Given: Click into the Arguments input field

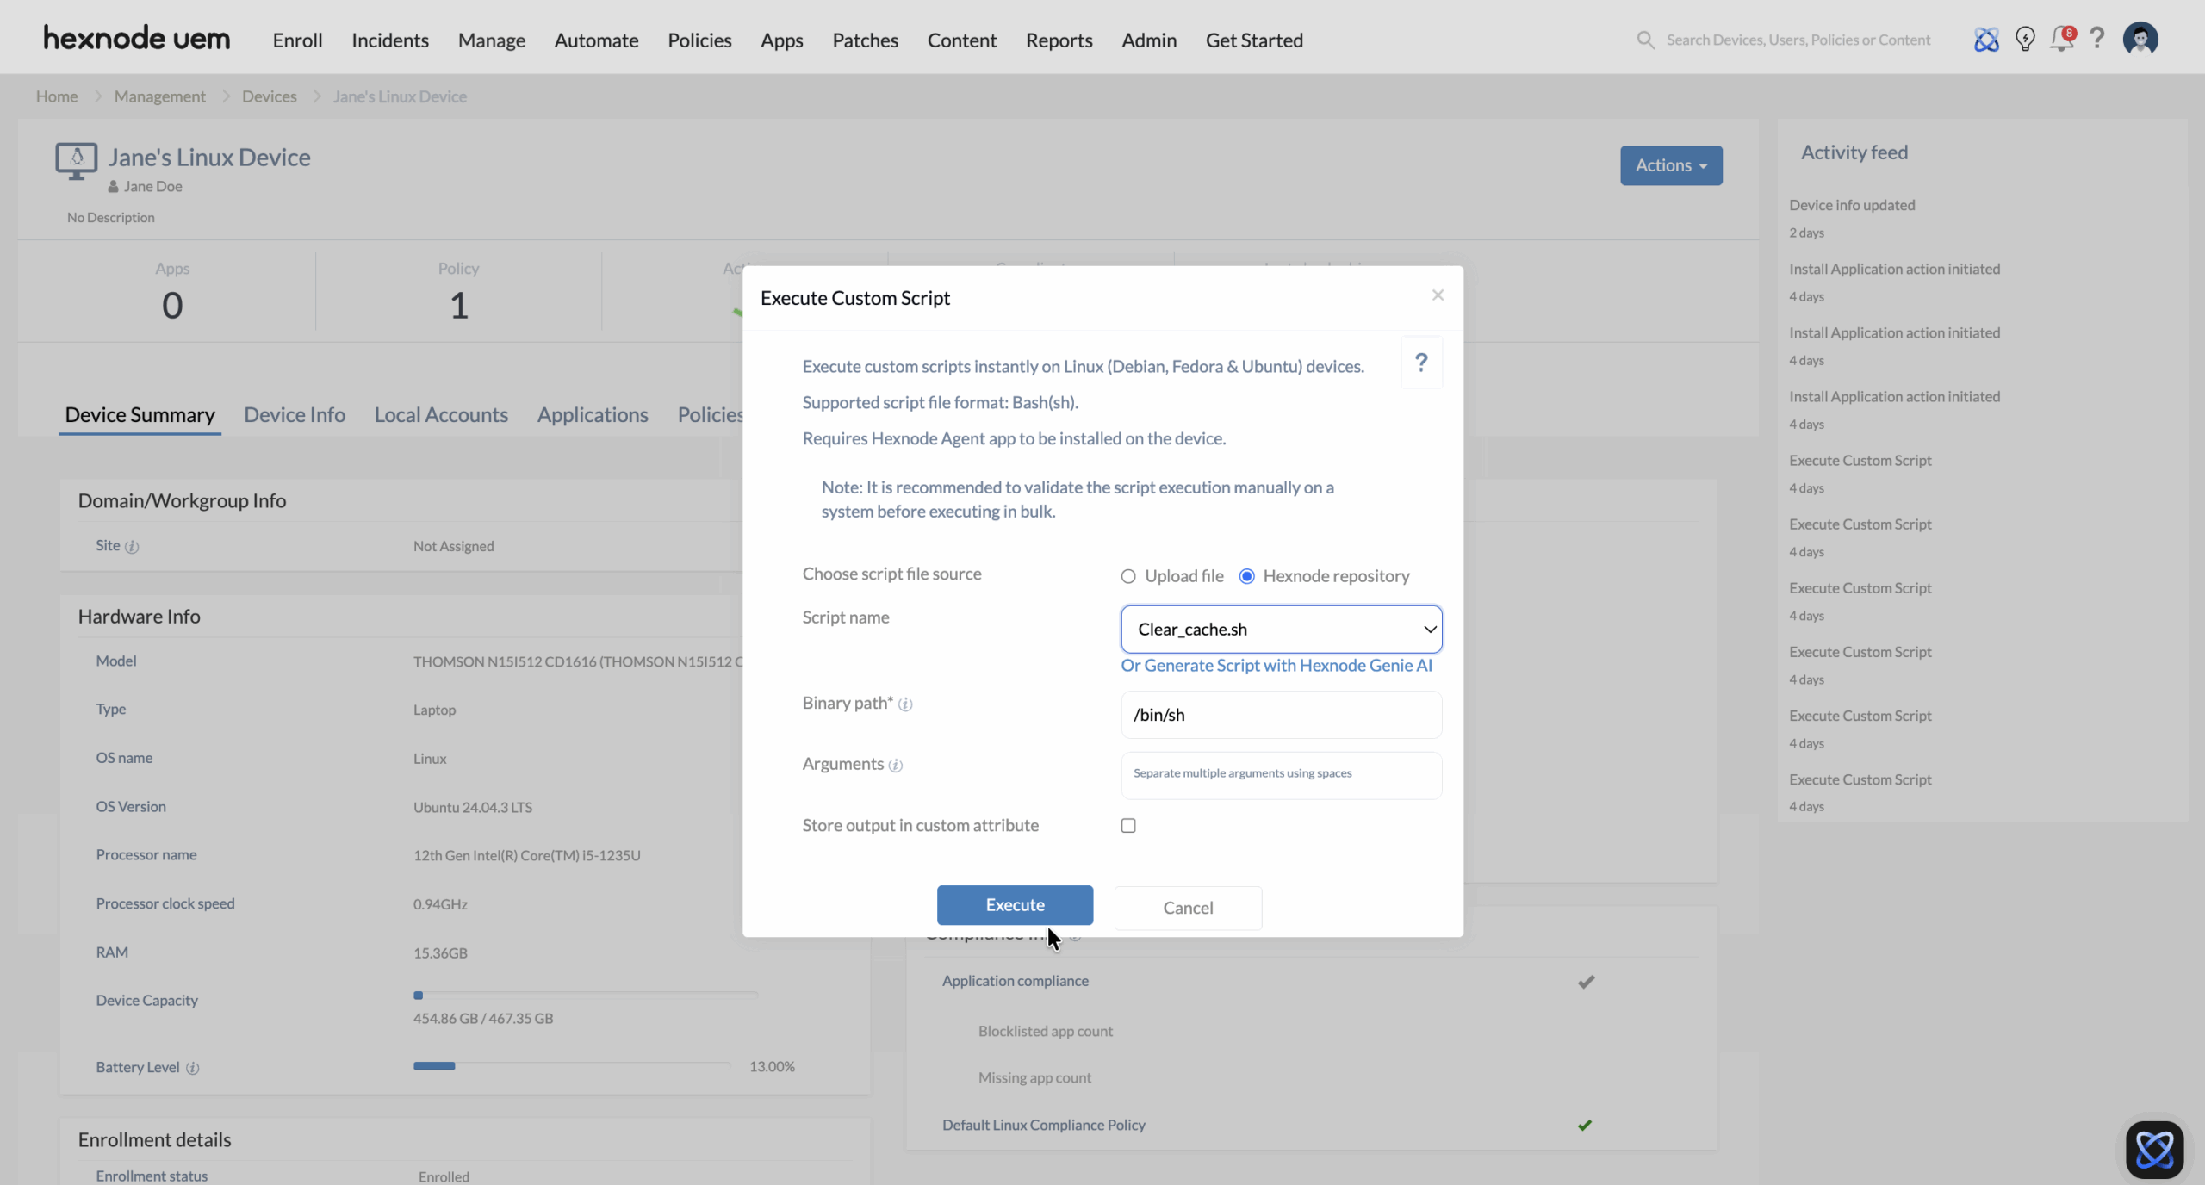Looking at the screenshot, I should click(1281, 774).
